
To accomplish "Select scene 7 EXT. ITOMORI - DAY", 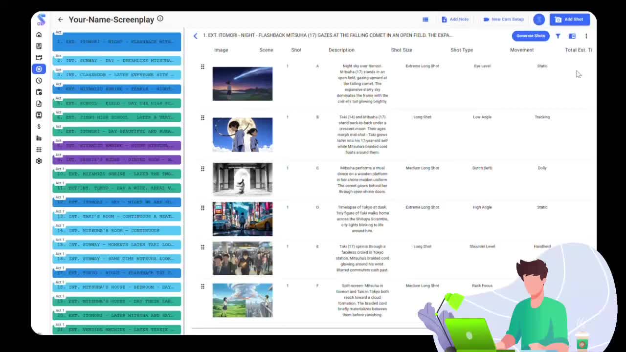I will (x=117, y=132).
